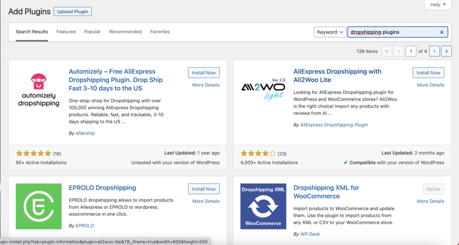Click Last Updated: 2 months ago text
This screenshot has width=459, height=245.
click(413, 153)
